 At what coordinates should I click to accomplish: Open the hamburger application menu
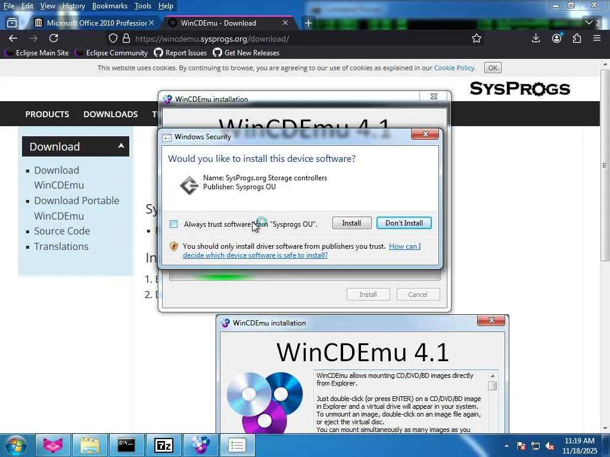click(x=597, y=38)
